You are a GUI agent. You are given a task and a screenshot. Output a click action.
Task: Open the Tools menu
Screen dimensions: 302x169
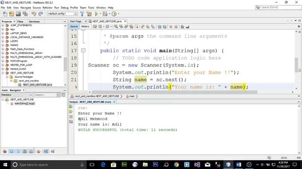coord(91,8)
